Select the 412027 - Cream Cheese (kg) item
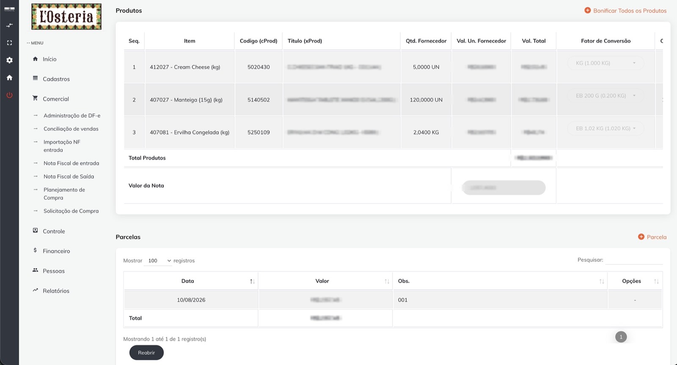The height and width of the screenshot is (365, 677). 185,67
